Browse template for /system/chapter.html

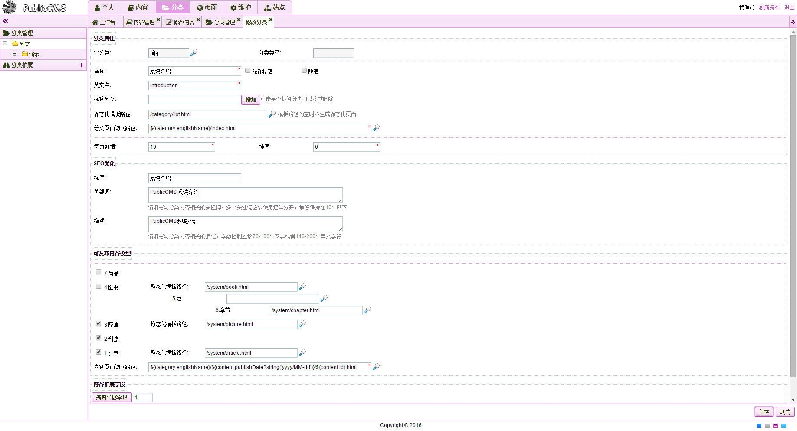point(367,310)
